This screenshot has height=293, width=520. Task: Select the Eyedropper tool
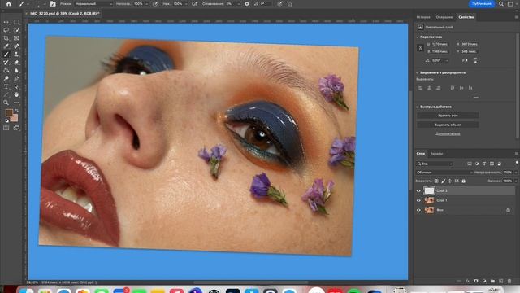(x=6, y=46)
